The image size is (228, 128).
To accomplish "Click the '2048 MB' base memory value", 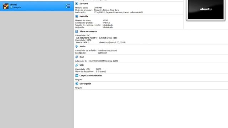I will click(x=98, y=8).
